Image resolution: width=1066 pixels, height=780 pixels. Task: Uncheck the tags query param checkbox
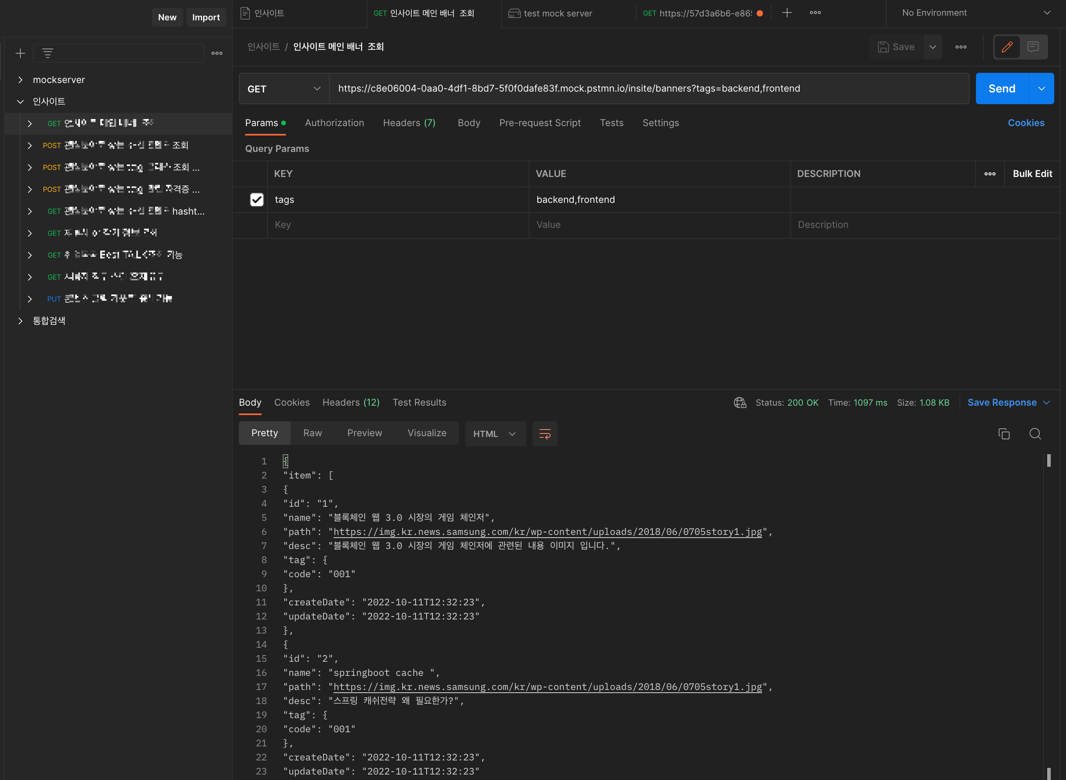[257, 200]
